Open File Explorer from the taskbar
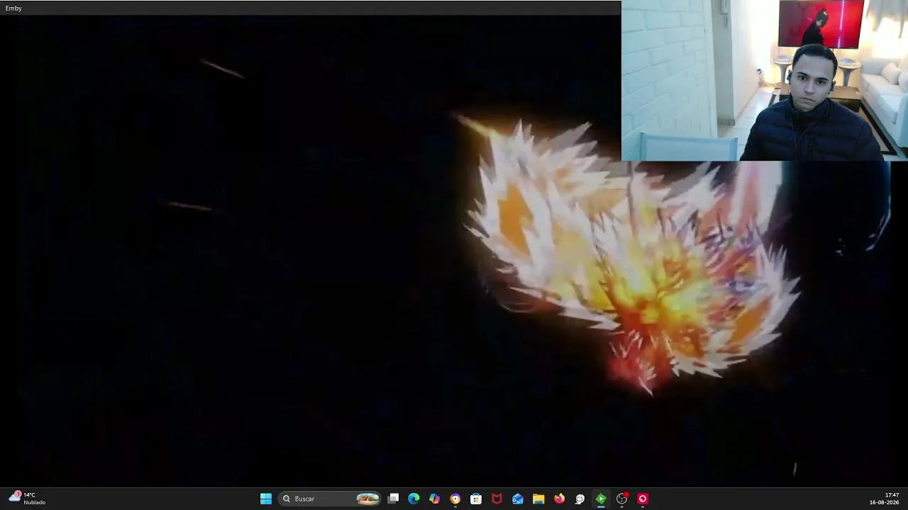Viewport: 908px width, 510px height. 538,499
